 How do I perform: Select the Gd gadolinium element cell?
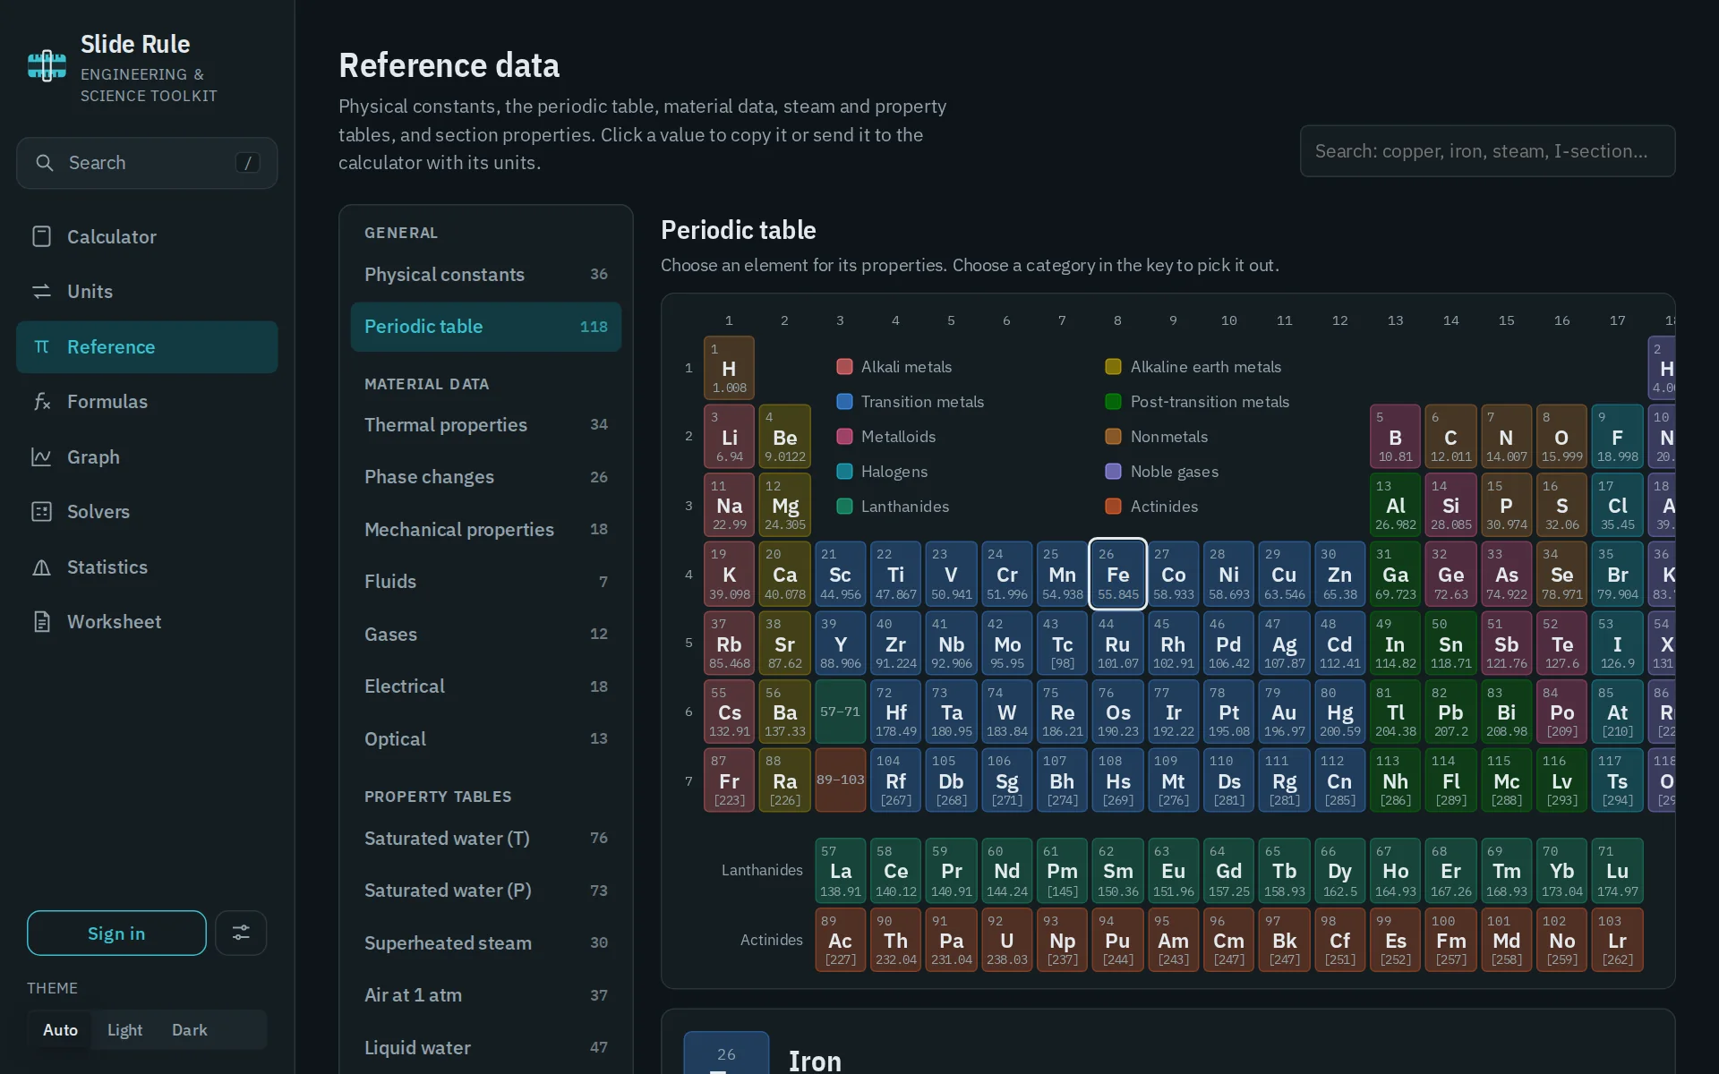[x=1228, y=870]
